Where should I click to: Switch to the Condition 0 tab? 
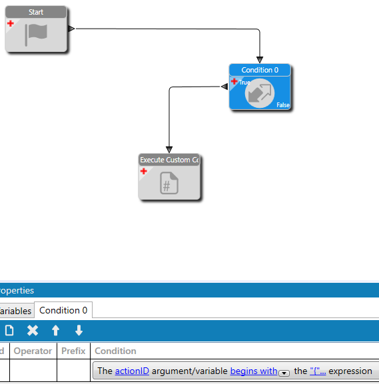63,310
